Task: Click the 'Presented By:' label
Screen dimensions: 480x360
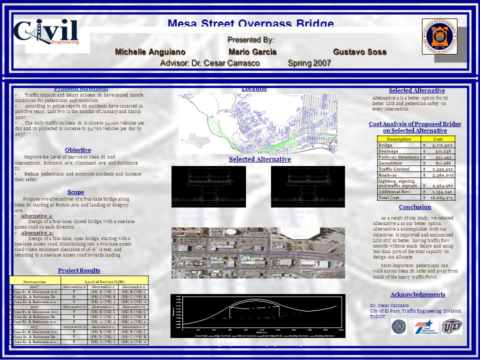Action: (x=250, y=40)
